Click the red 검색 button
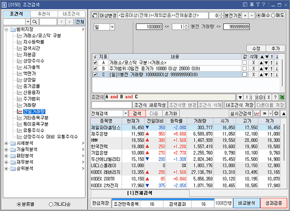This screenshot has width=290, height=211. 137,113
